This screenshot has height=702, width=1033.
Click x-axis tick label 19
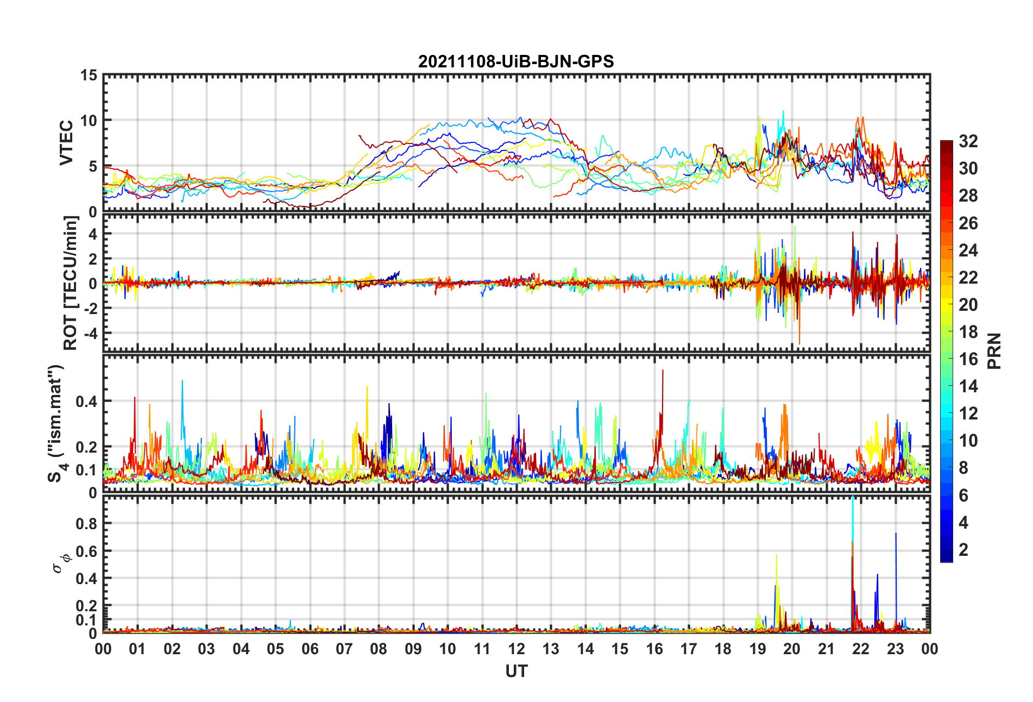758,649
